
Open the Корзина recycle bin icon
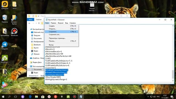(x=5, y=19)
